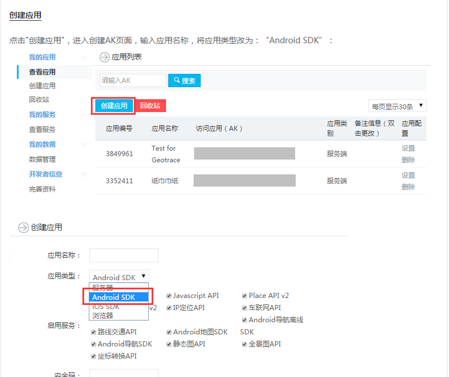Click the chevron icon next to 我的服务
Screen dimensions: 449x377
tap(84, 115)
